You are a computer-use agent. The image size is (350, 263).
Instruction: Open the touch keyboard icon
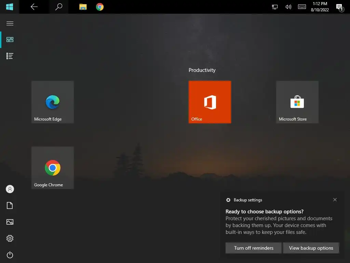(x=302, y=7)
